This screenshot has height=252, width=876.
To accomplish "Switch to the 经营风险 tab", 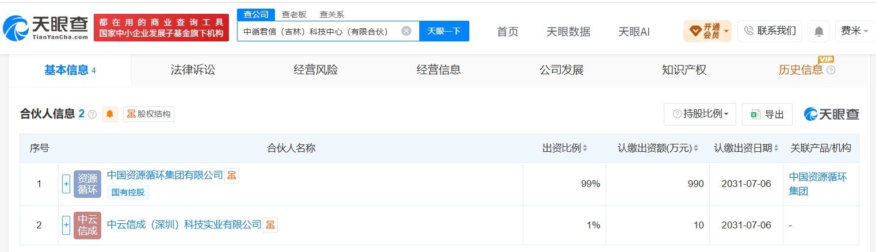I will pos(316,70).
